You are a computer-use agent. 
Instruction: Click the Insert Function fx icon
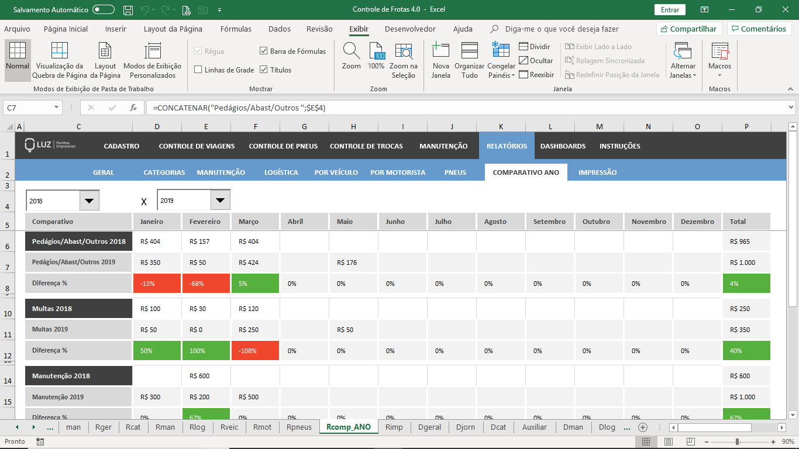tap(133, 108)
